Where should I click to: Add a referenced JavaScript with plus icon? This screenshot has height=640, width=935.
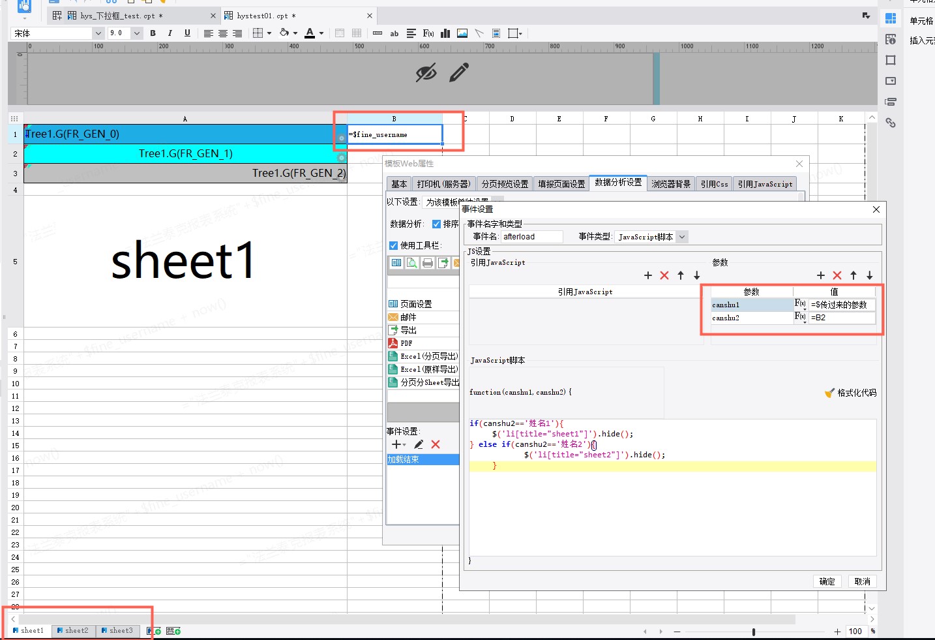pyautogui.click(x=648, y=275)
